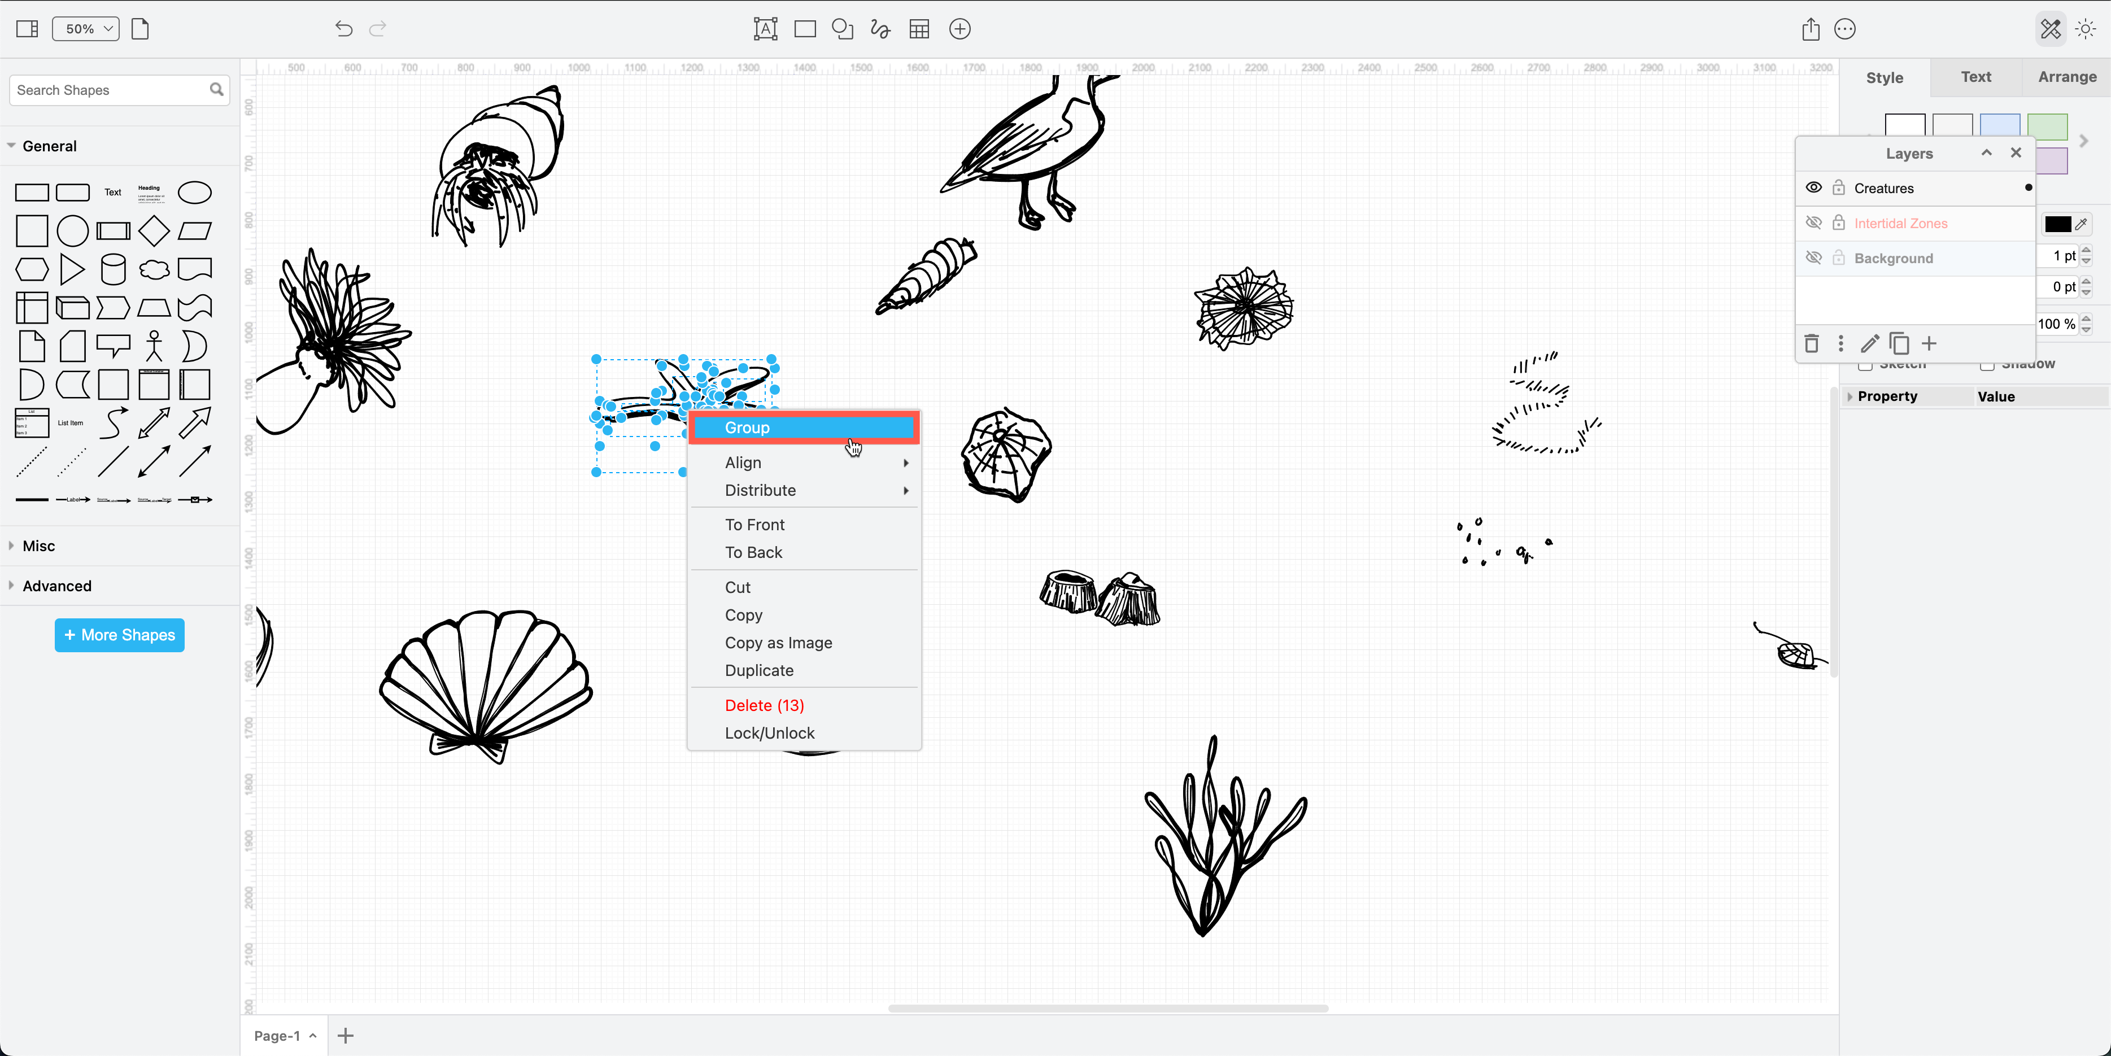Screen dimensions: 2111x1056
Task: Open the zoom level dropdown
Action: (84, 29)
